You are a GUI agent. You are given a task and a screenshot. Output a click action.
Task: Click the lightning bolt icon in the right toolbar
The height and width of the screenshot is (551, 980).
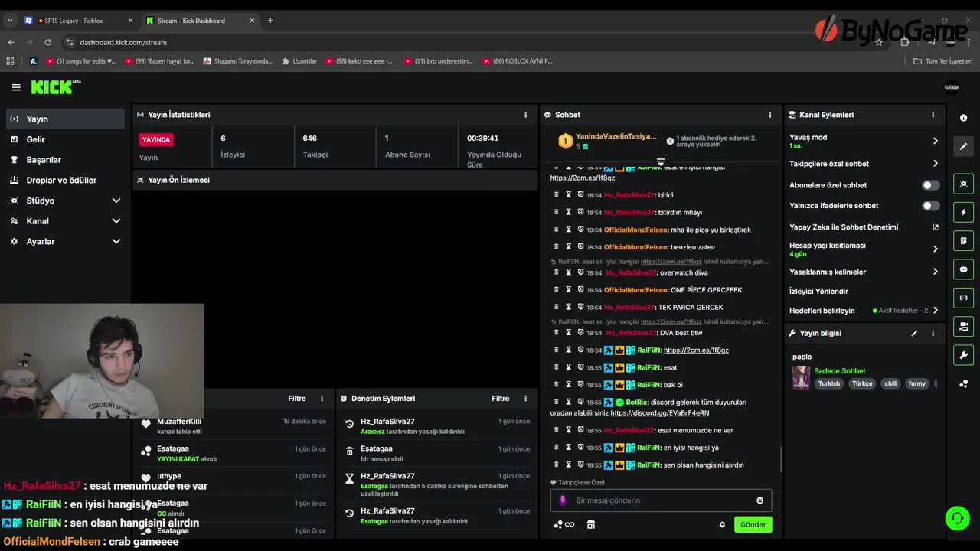coord(963,212)
